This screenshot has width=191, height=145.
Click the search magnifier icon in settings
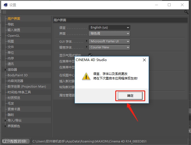(186, 12)
